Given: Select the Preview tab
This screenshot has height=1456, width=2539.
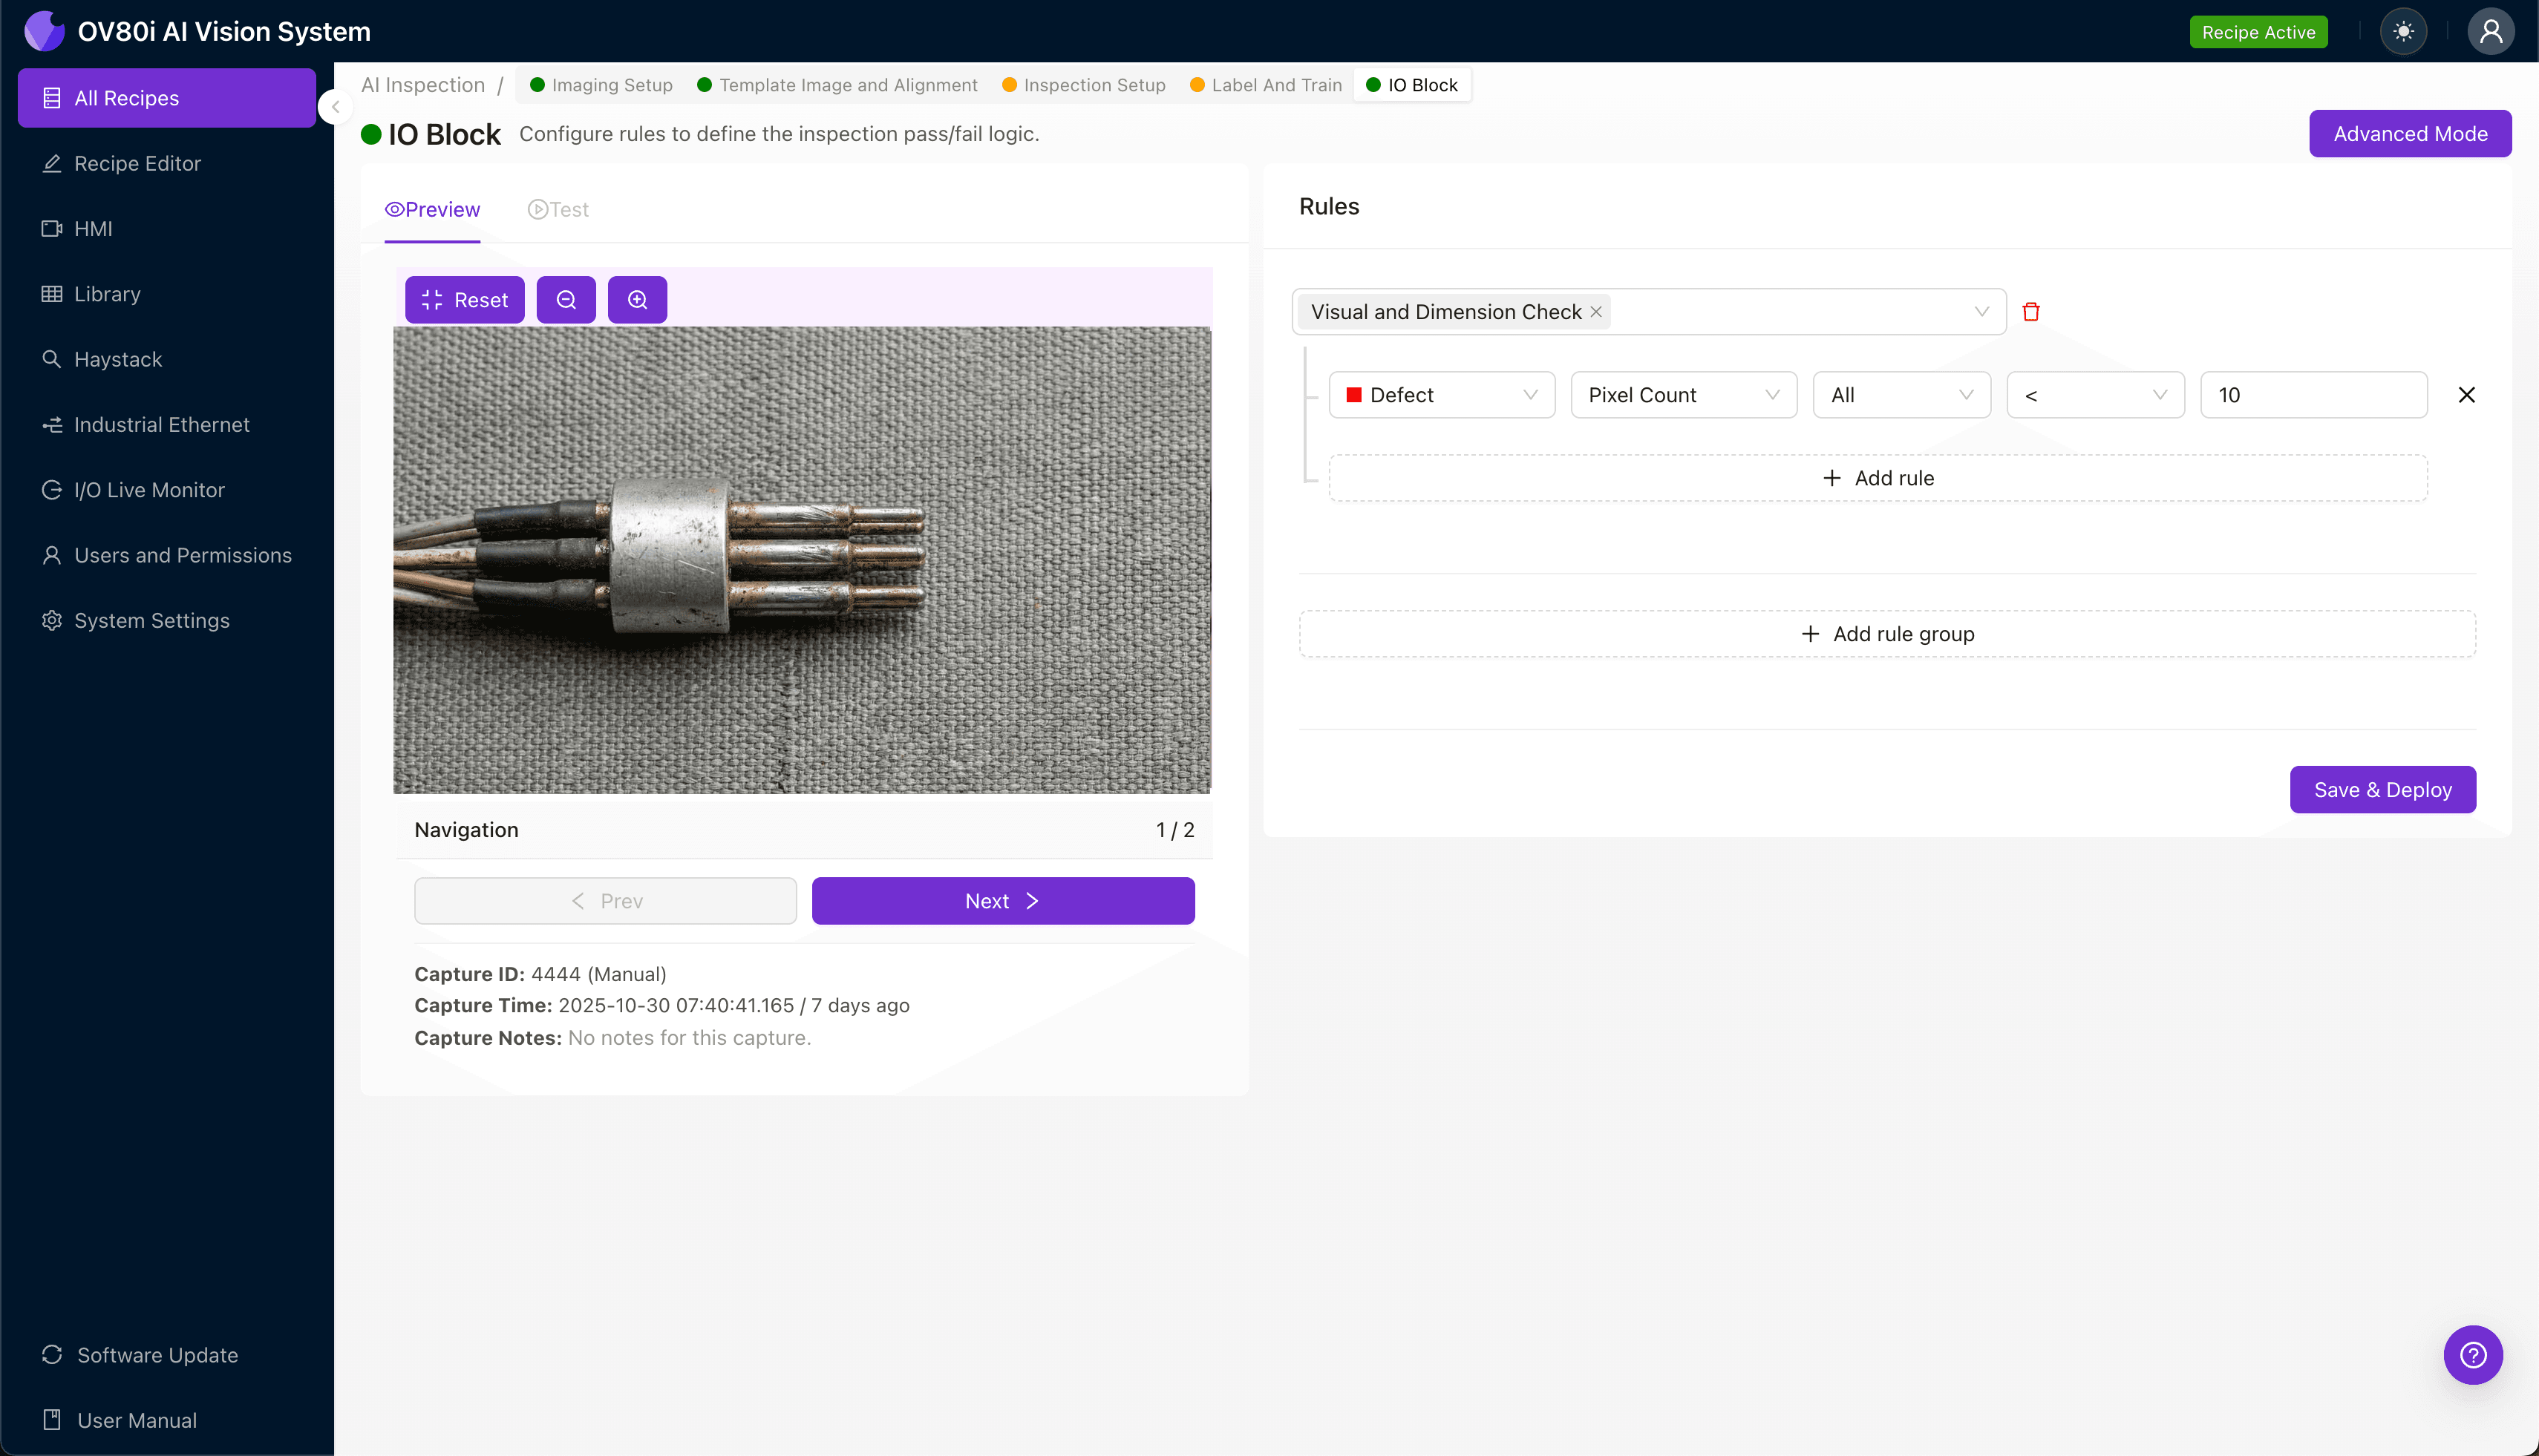Looking at the screenshot, I should (x=432, y=210).
